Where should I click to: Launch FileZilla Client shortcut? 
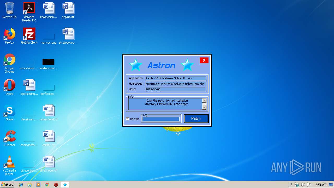[29, 36]
